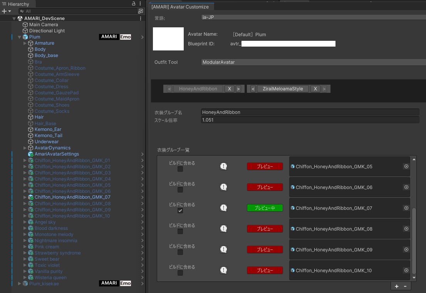Click AmariAvatarSettings prefab icon in Hierarchy
This screenshot has width=426, height=293.
[31, 154]
